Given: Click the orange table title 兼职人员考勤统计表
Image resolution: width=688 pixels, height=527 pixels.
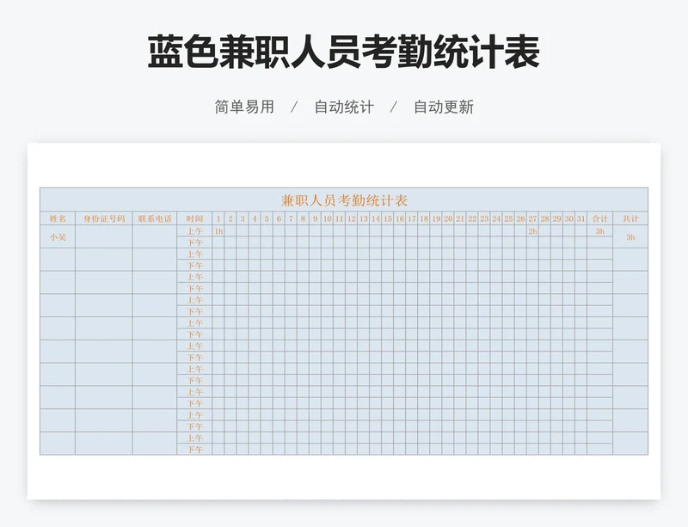Looking at the screenshot, I should [x=344, y=200].
